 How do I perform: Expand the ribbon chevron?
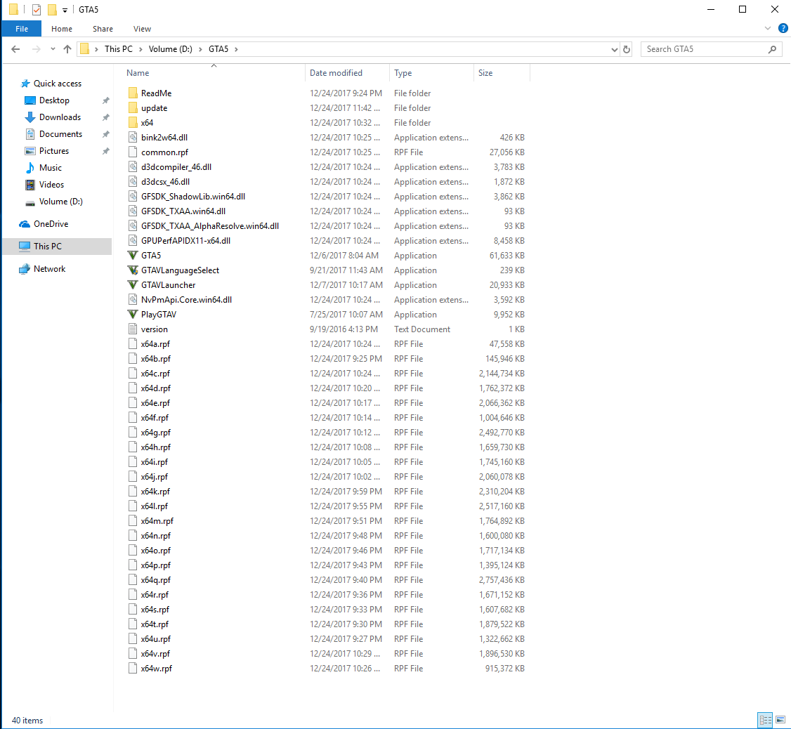[x=768, y=28]
